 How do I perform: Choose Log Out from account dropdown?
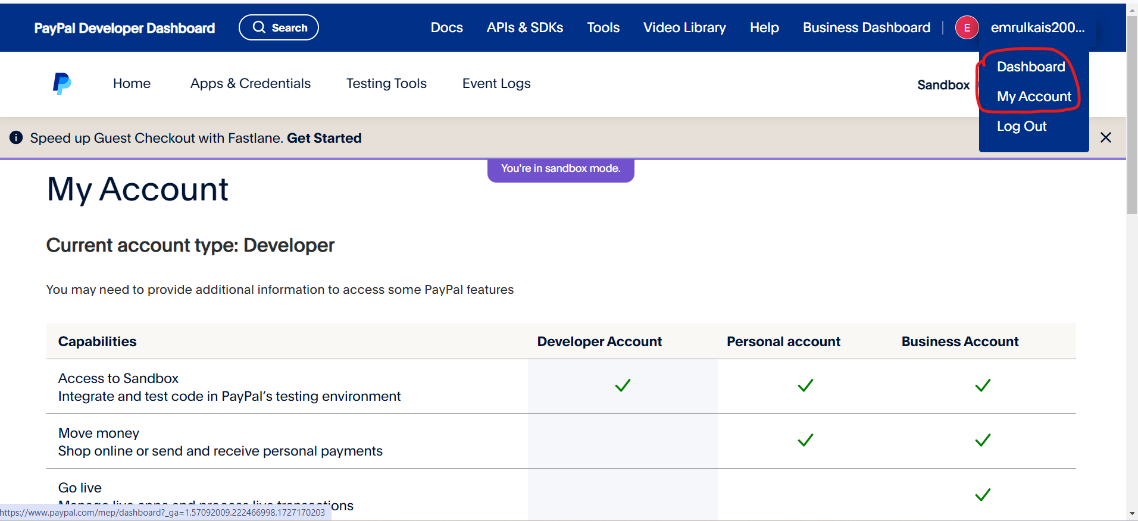click(1021, 126)
